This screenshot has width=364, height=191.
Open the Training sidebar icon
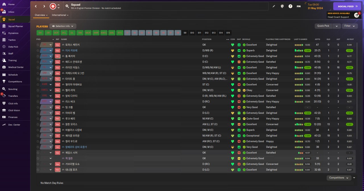coord(4,60)
